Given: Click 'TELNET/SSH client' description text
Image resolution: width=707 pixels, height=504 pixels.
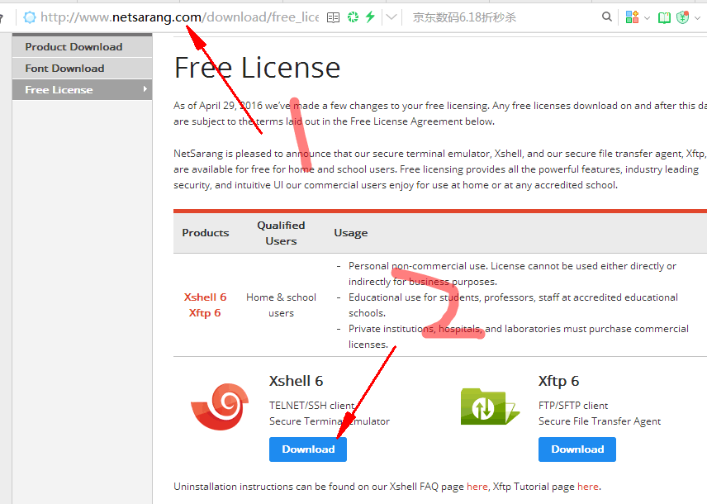Looking at the screenshot, I should pos(312,406).
